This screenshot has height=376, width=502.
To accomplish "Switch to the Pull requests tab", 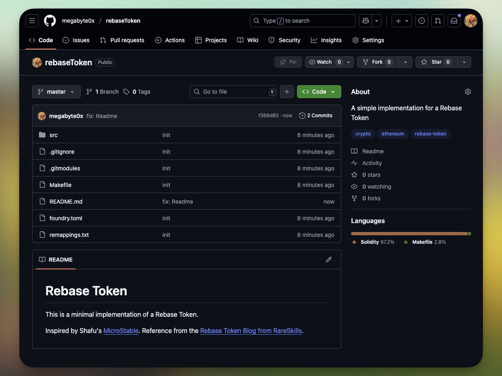I will pyautogui.click(x=122, y=40).
